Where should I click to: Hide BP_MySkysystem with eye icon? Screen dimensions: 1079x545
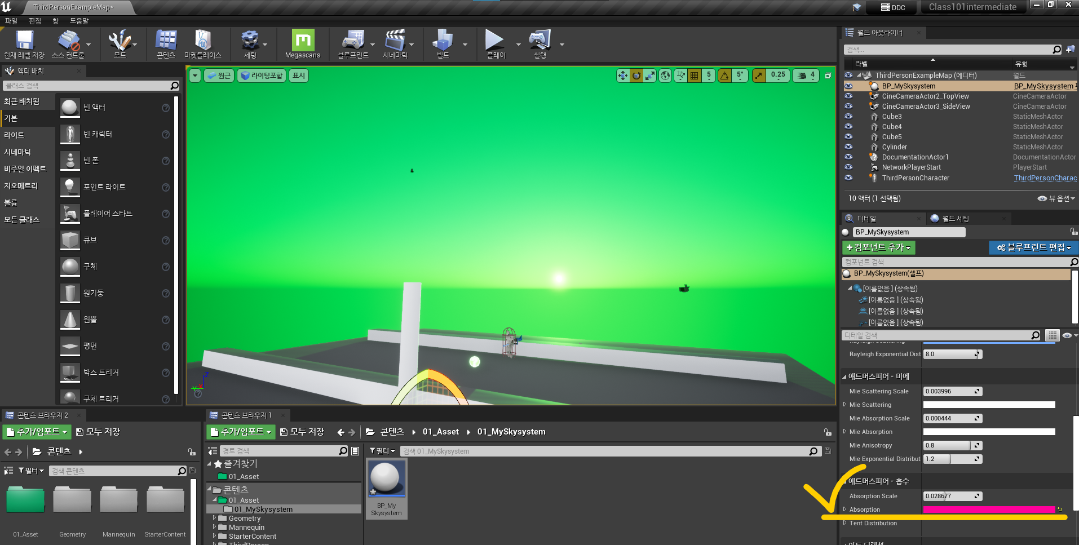point(848,86)
